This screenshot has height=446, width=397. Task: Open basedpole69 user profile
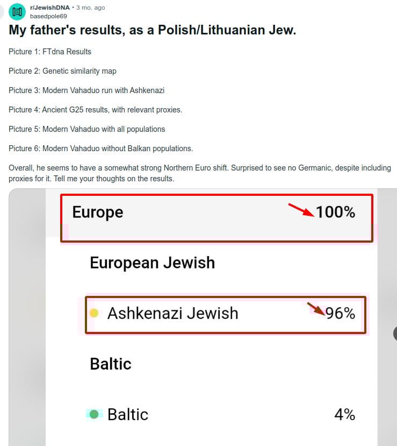coord(48,16)
